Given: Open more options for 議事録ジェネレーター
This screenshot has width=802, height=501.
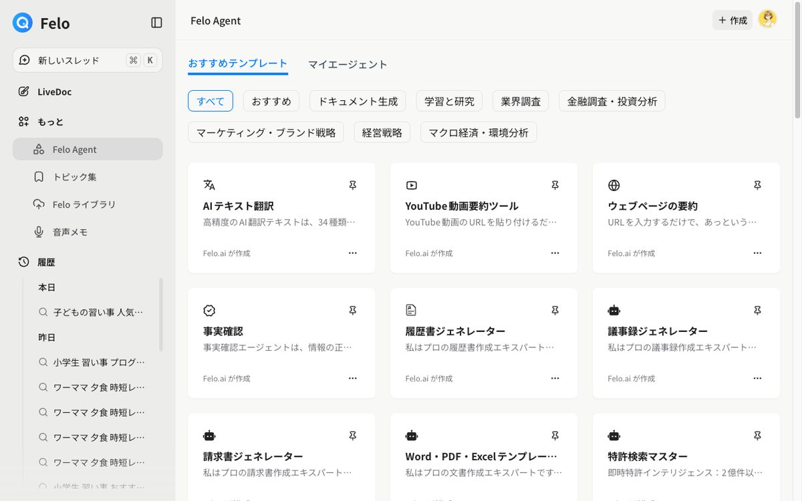Looking at the screenshot, I should (757, 378).
